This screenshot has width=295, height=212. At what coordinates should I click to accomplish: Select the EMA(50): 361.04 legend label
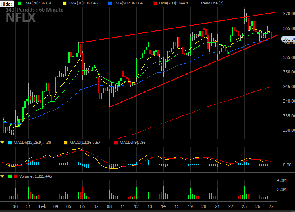tap(128, 3)
